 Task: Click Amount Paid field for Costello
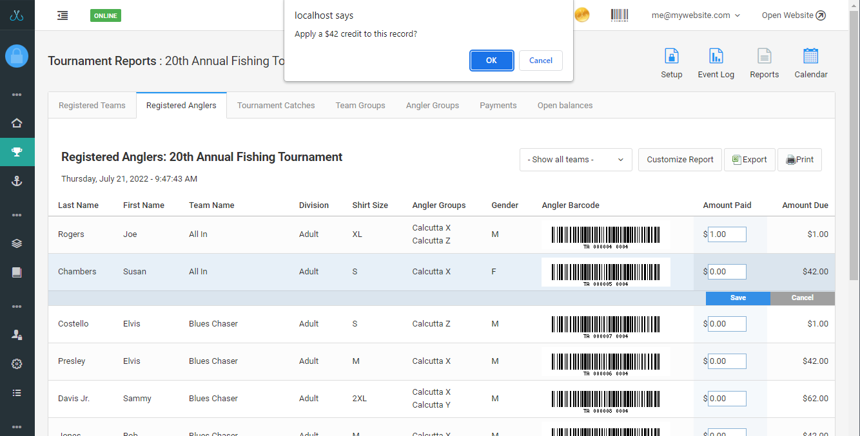[x=727, y=324]
